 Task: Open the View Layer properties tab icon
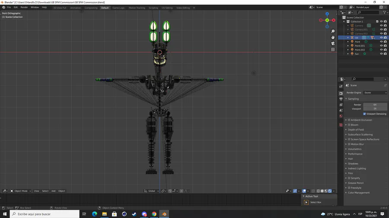341,105
